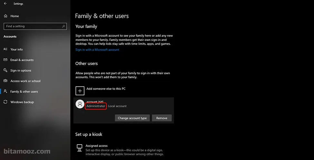Open Family & other users sidebar label
Viewport: 314px width, 160px height.
click(x=24, y=91)
